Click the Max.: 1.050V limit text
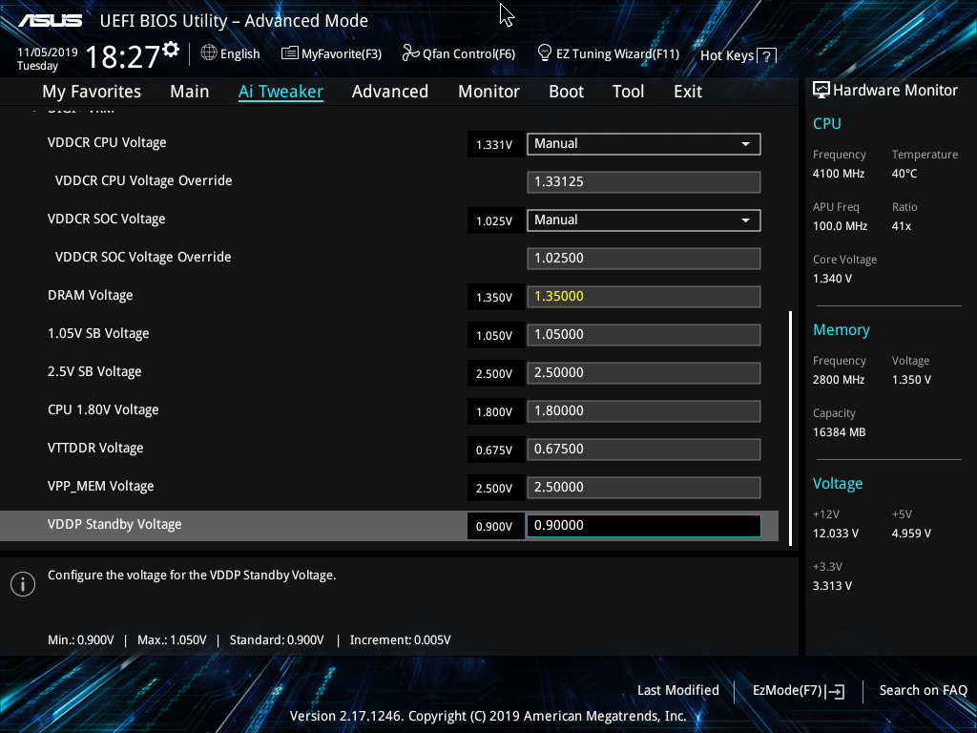The width and height of the screenshot is (977, 733). (172, 640)
